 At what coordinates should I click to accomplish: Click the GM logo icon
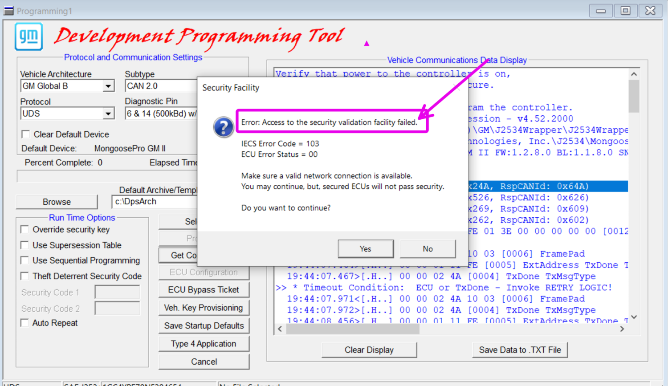29,37
